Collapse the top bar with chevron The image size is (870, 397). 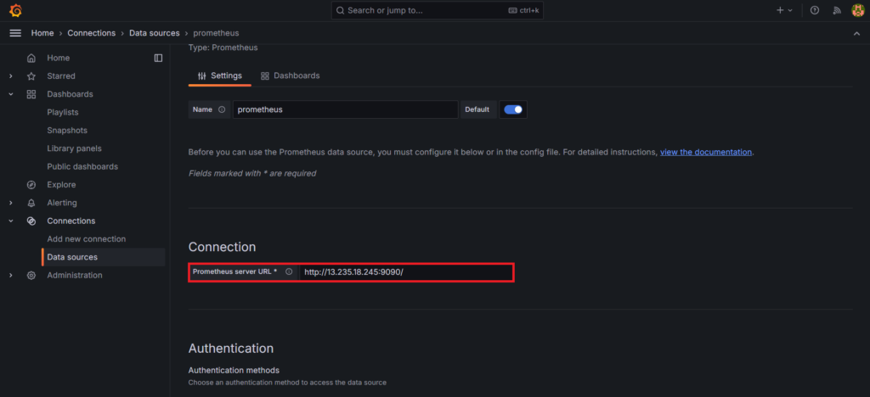coord(856,34)
